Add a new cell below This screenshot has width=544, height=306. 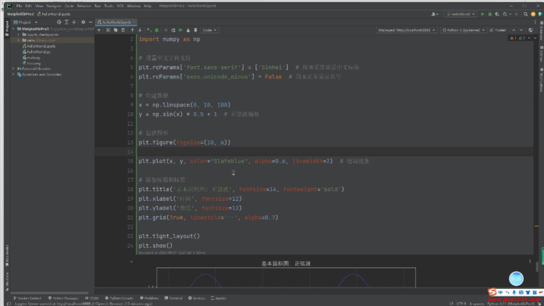(x=99, y=30)
